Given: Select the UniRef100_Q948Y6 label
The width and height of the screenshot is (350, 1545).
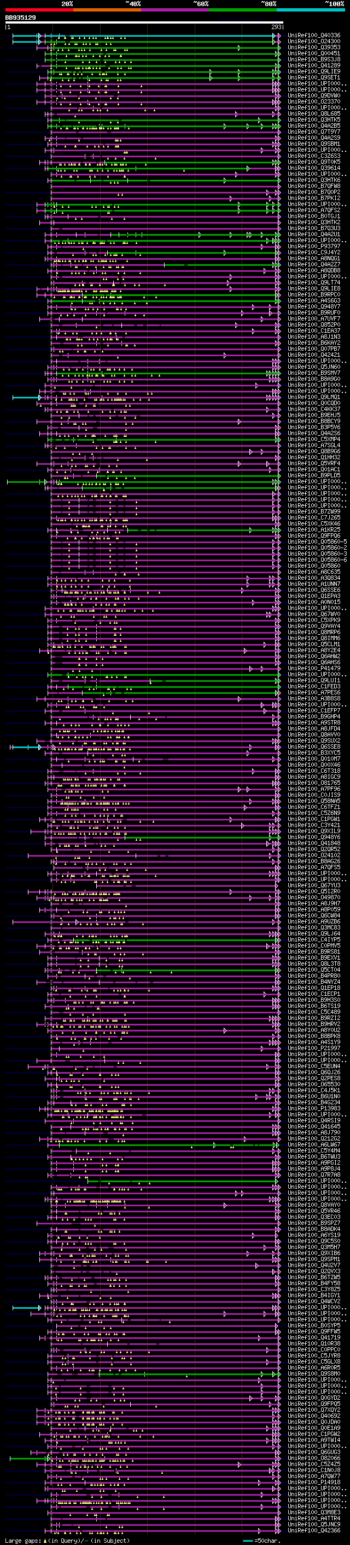Looking at the screenshot, I should click(x=314, y=837).
